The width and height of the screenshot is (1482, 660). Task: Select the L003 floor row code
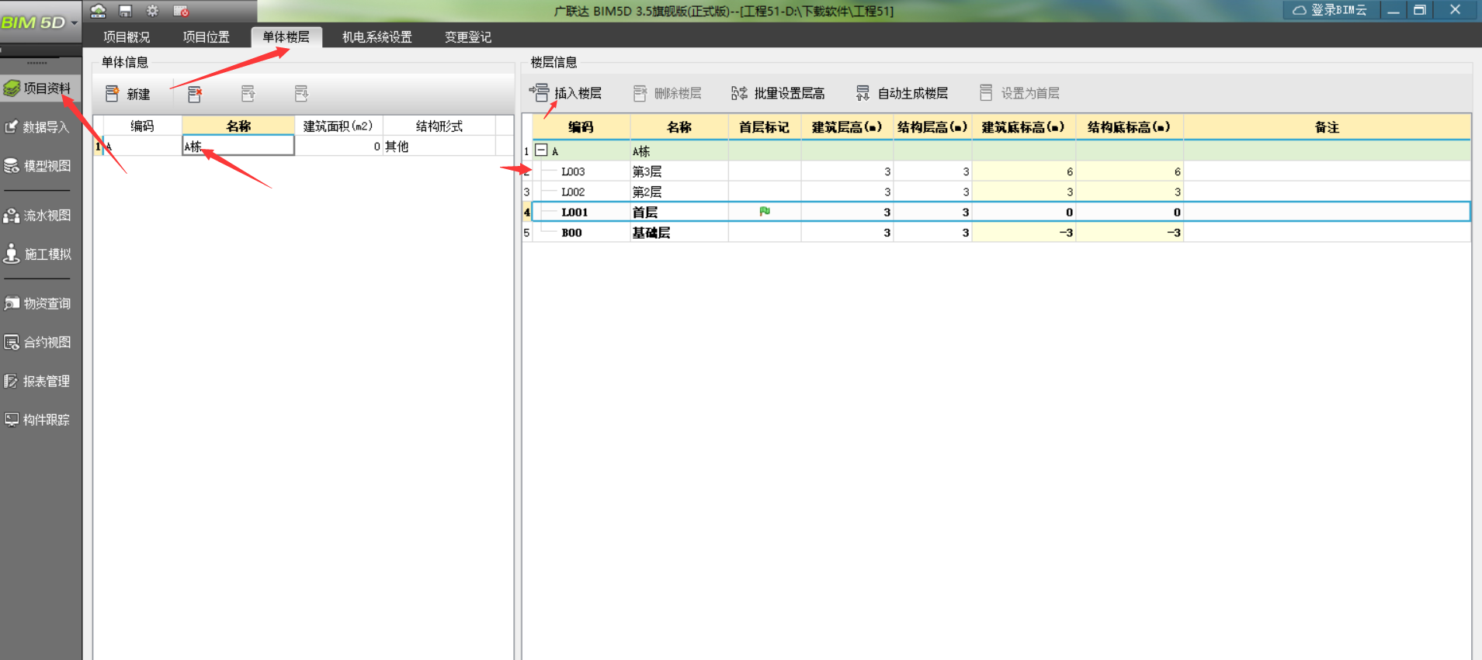tap(573, 171)
